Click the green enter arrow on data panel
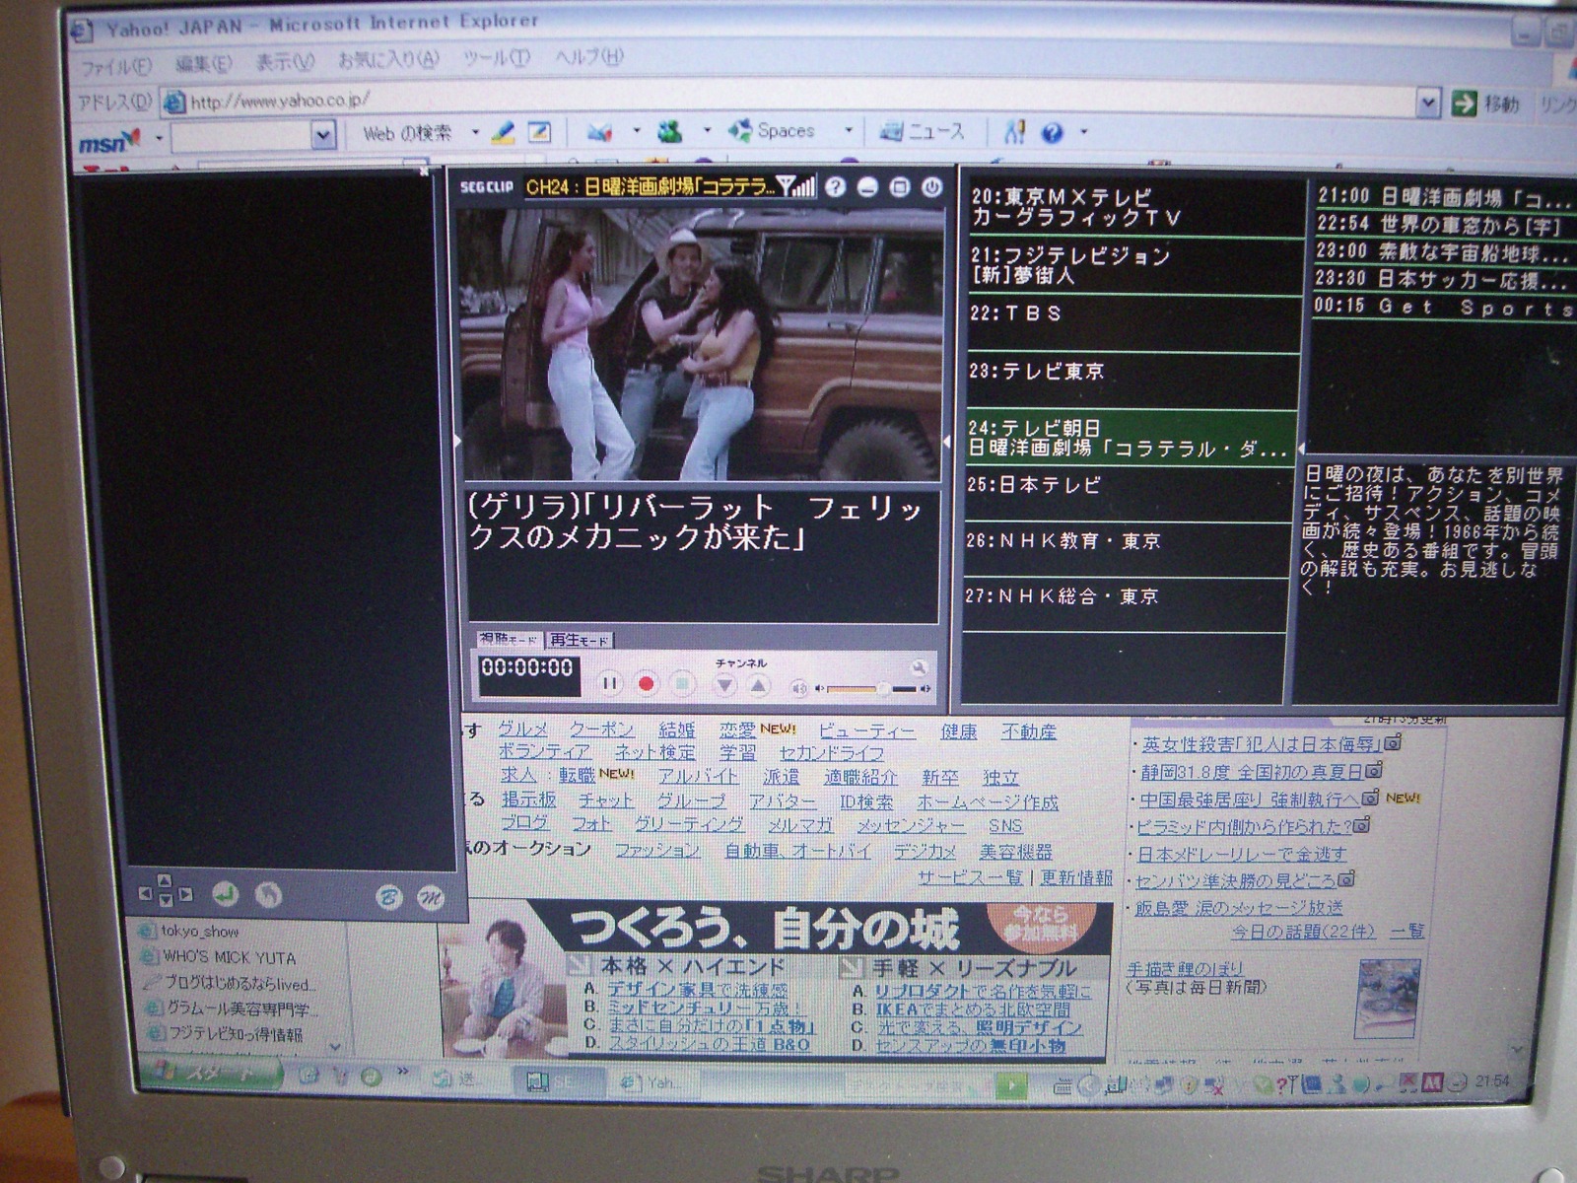 (225, 894)
